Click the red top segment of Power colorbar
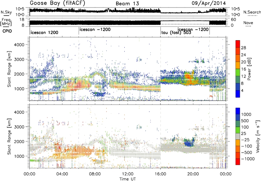Viewport: 261px width, 181px height. [238, 43]
